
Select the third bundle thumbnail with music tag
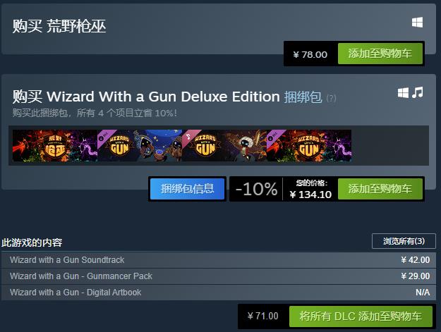pyautogui.click(x=224, y=145)
